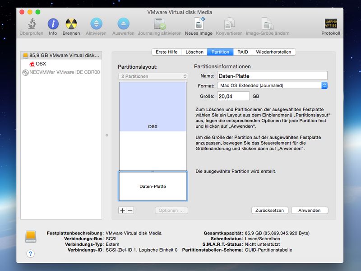Viewport: 361px width, 271px height.
Task: Click the Verbindungs-Bus value SCSI
Action: pyautogui.click(x=111, y=239)
